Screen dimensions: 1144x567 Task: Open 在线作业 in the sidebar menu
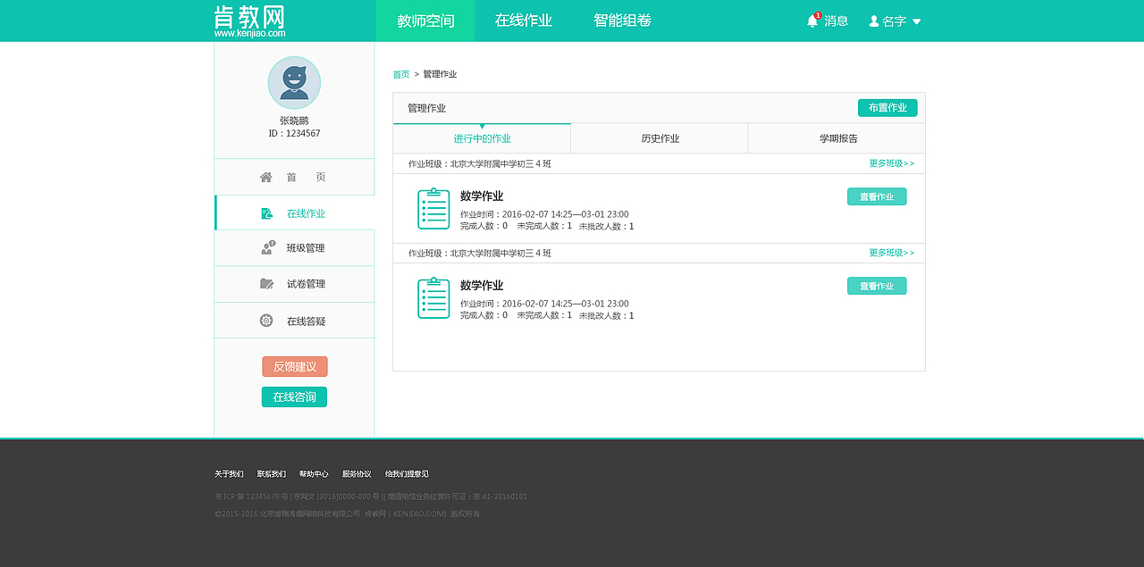[294, 213]
